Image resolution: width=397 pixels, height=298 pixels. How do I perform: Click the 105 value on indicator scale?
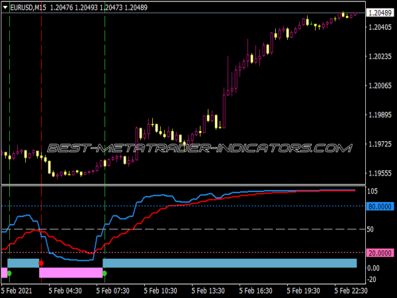point(372,191)
